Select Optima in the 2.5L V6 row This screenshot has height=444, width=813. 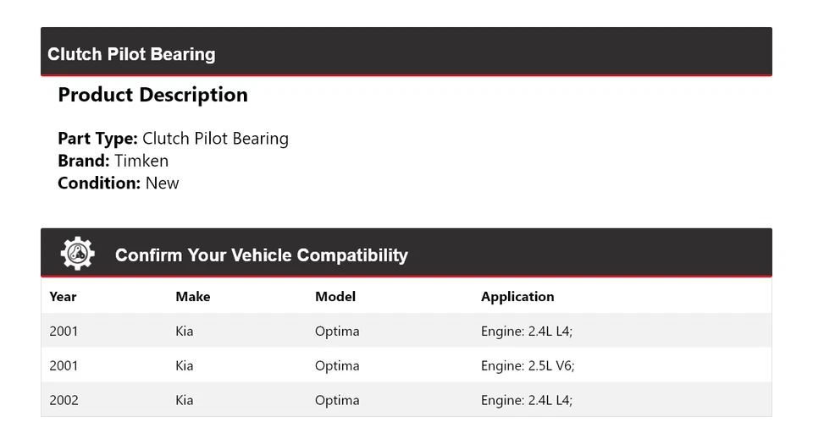(337, 365)
